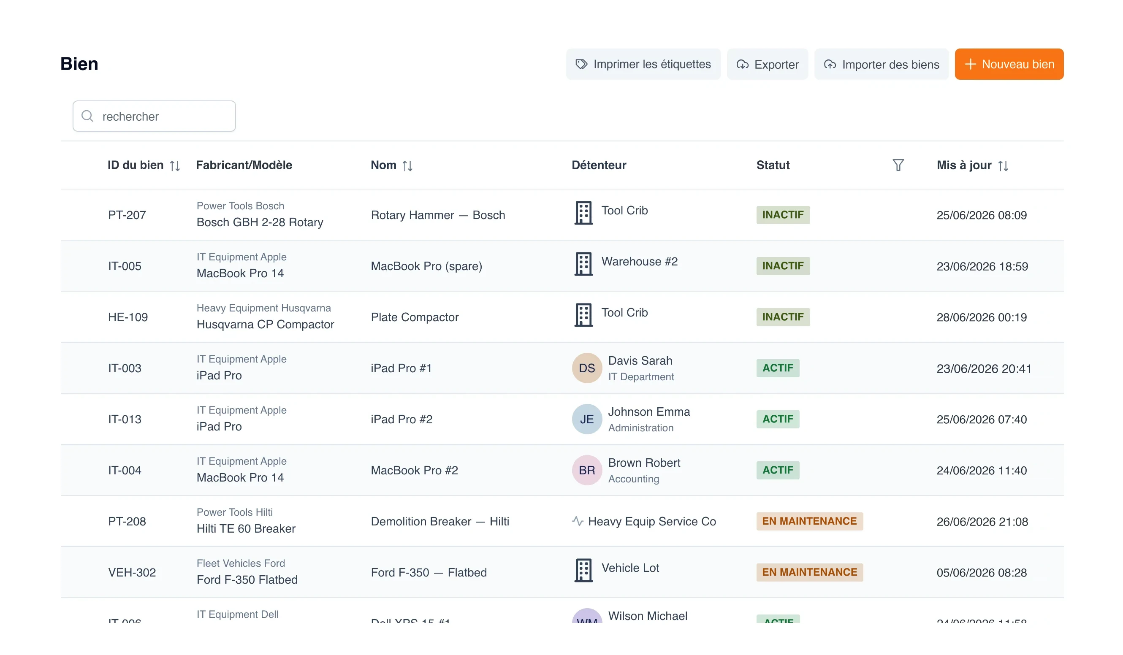
Task: Select name Ford F-350 — Flatbed
Action: 429,573
